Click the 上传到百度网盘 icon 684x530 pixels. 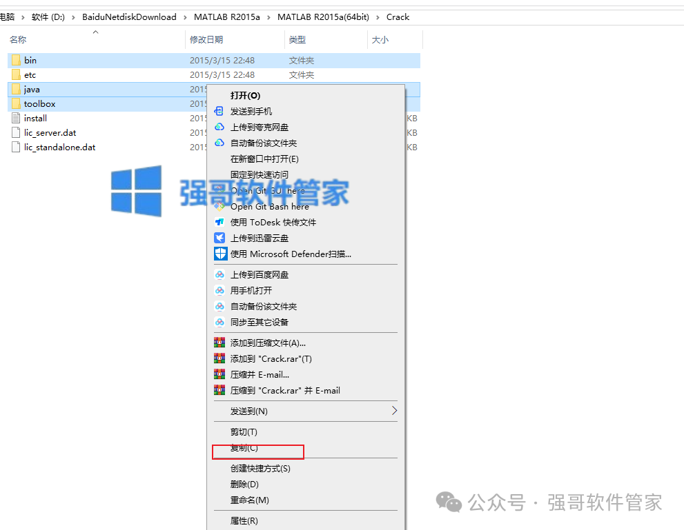[x=219, y=274]
